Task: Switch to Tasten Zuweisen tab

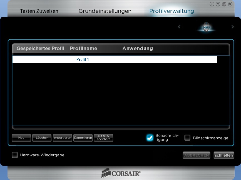Action: coord(39,11)
